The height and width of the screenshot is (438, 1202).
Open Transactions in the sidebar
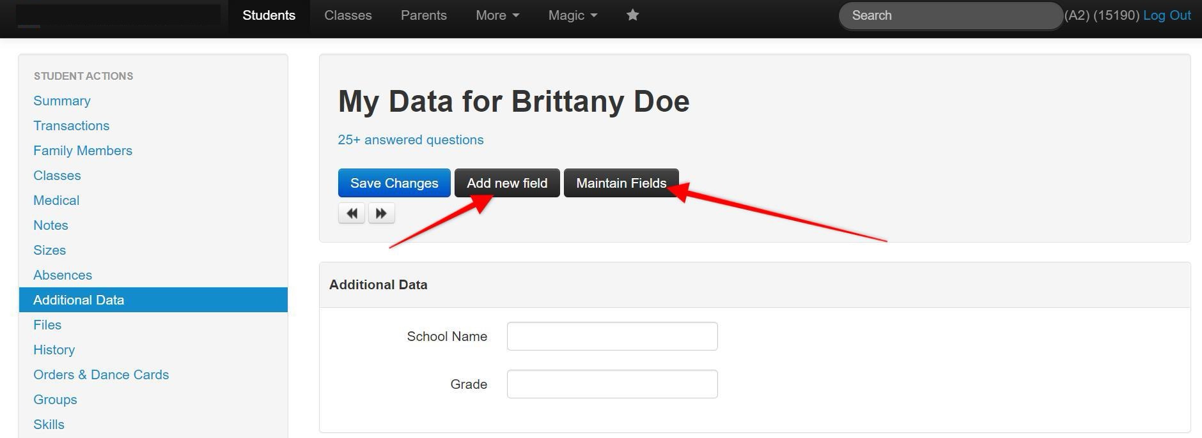point(72,126)
